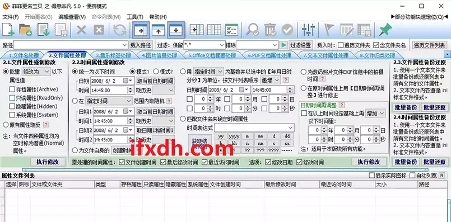
Task: Click the green play filter arrow
Action: (284, 45)
